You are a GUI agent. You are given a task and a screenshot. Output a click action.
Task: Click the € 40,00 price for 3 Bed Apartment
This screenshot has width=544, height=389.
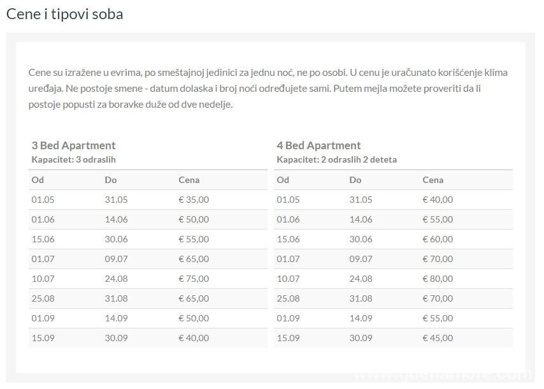(x=194, y=338)
